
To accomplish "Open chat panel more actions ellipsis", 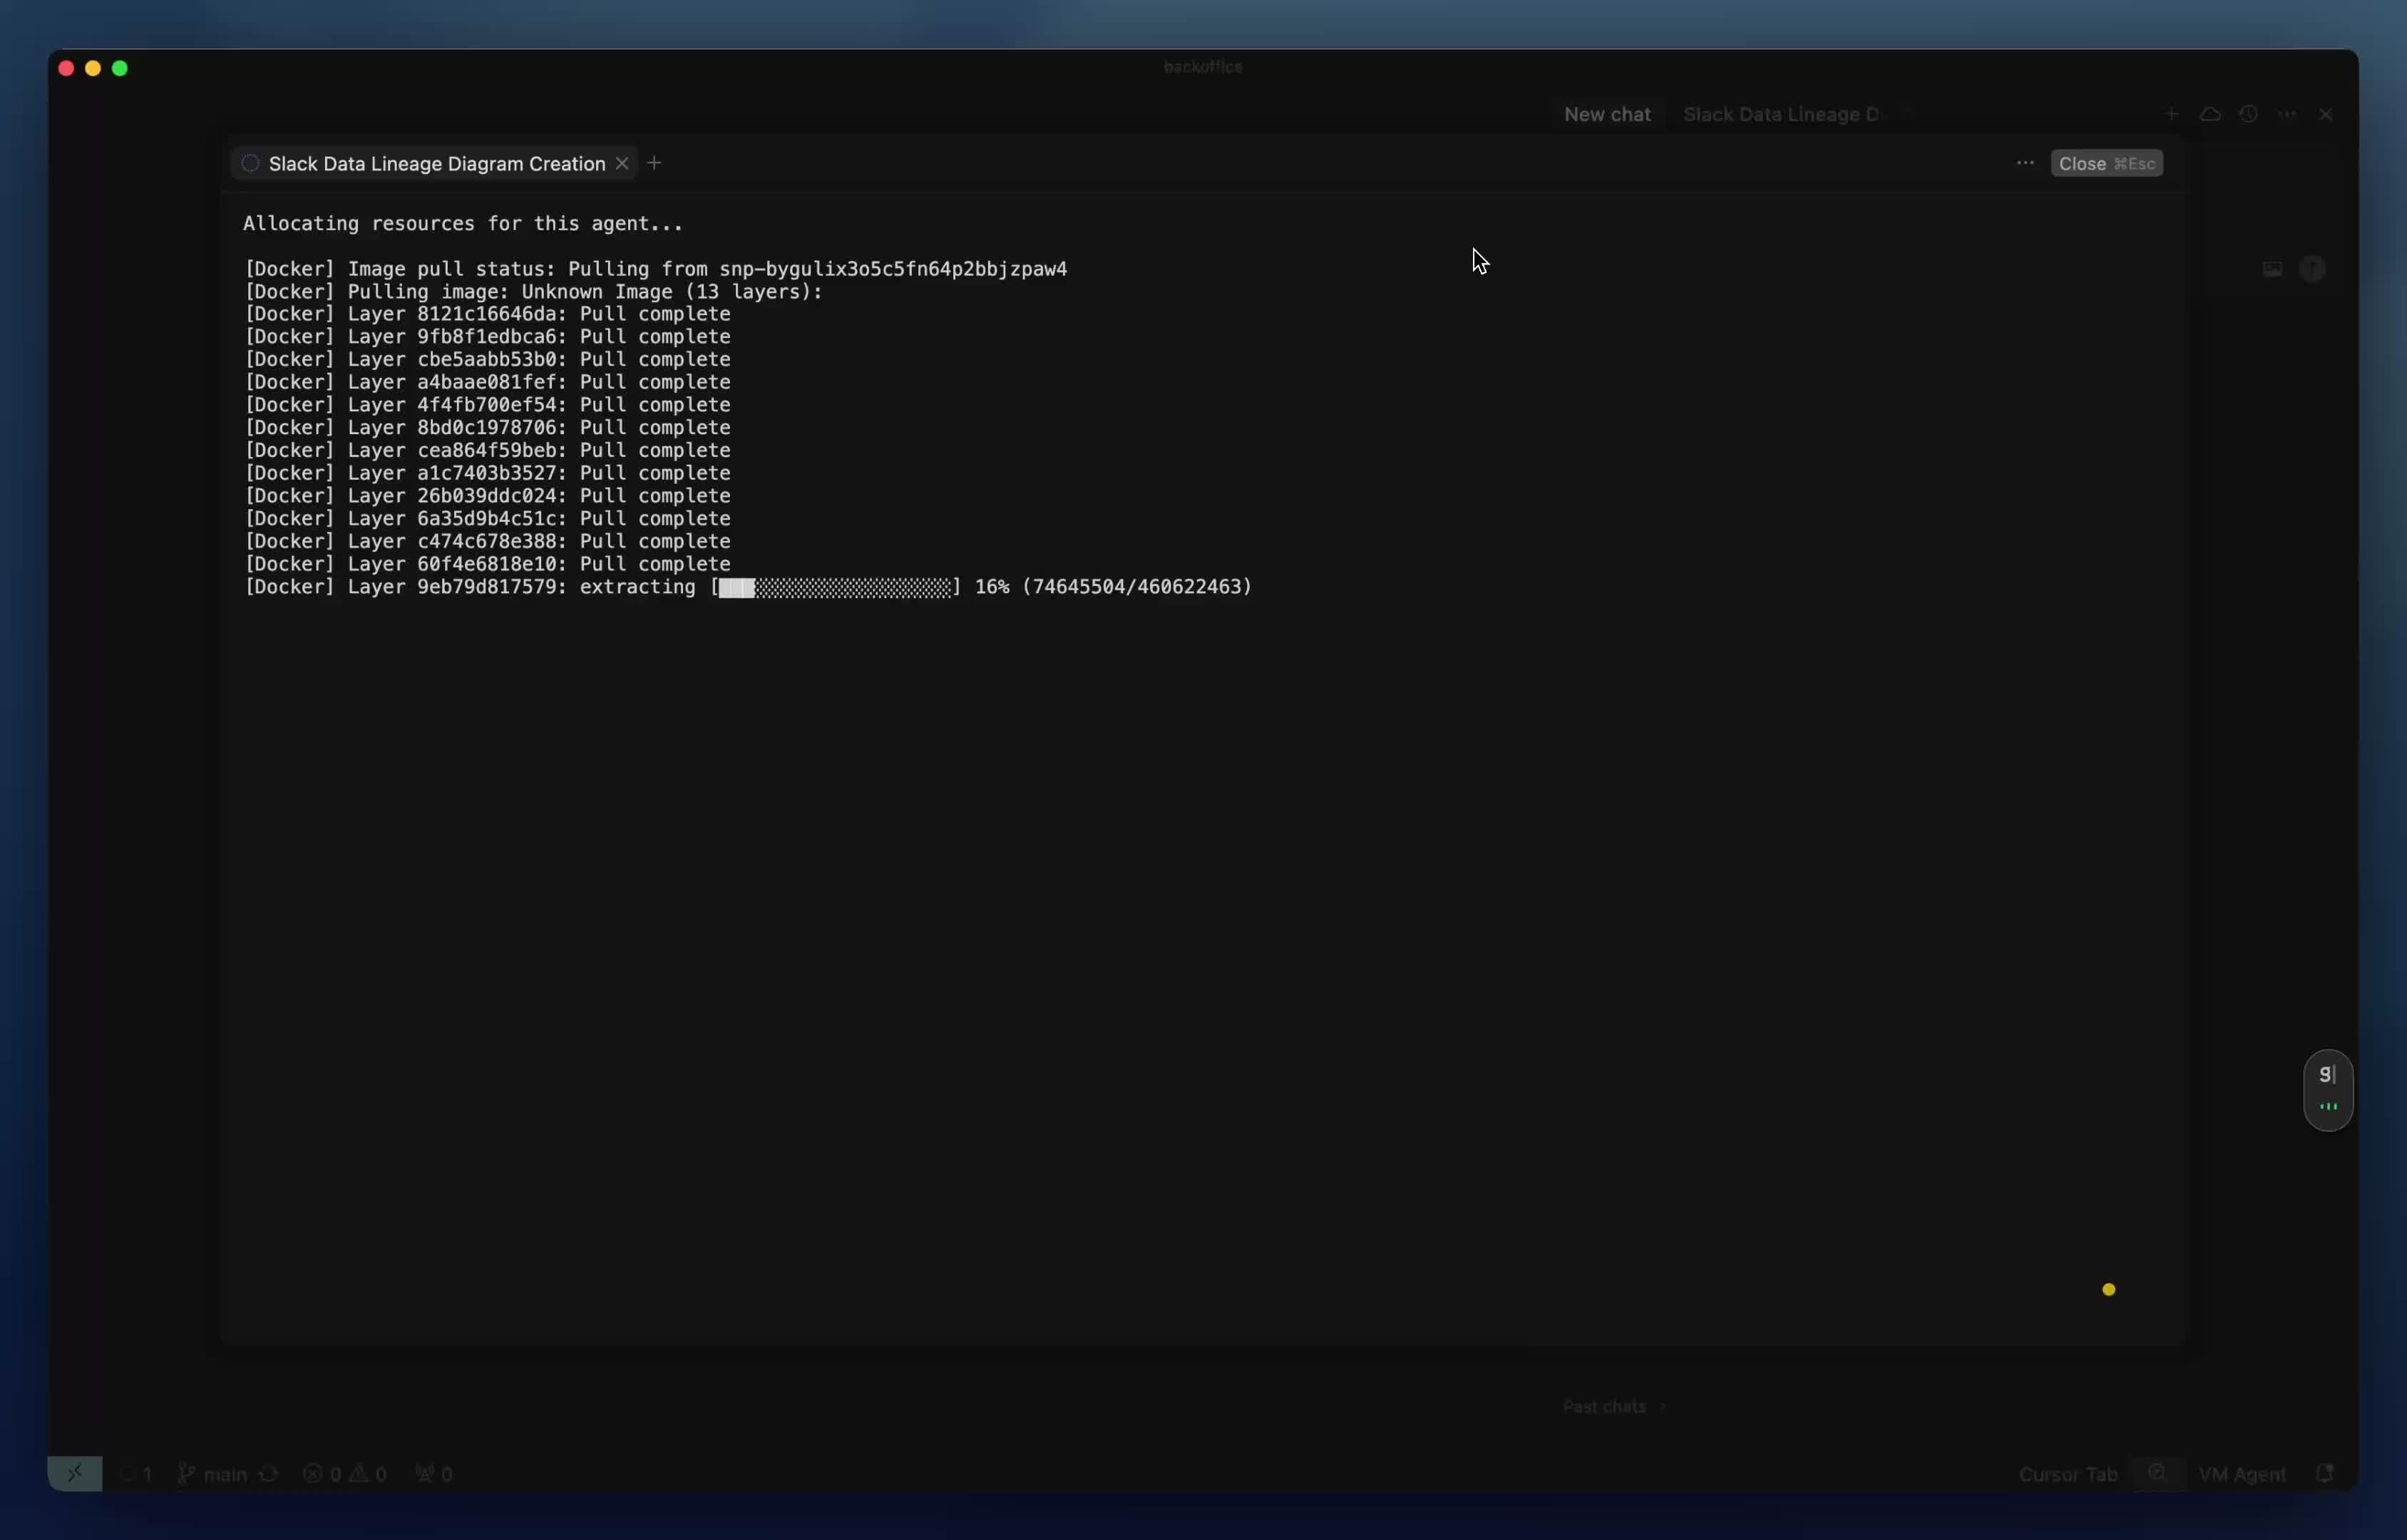I will click(2287, 115).
